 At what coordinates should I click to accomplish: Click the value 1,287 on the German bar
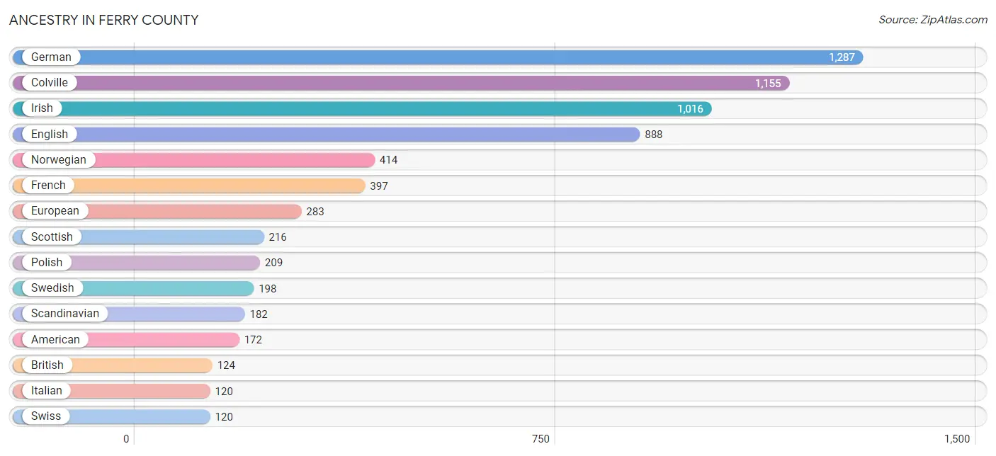pyautogui.click(x=842, y=57)
